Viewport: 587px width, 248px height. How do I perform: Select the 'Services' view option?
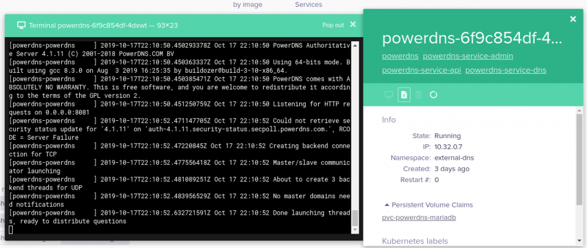point(308,5)
